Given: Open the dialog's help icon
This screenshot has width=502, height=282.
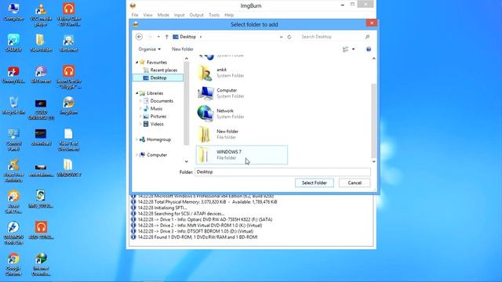Looking at the screenshot, I should coord(369,49).
